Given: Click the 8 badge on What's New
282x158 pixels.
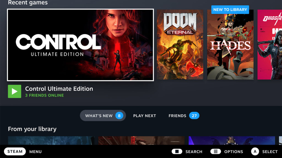Looking at the screenshot, I should 119,116.
